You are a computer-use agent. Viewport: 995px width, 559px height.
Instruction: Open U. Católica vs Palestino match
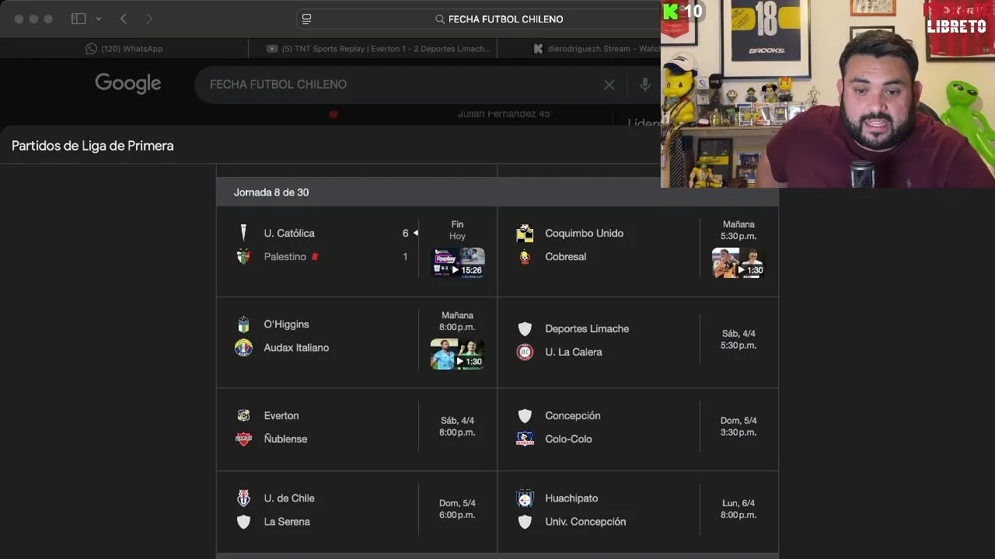click(356, 252)
